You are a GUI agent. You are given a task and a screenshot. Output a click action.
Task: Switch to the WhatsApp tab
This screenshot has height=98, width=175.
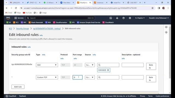(x=50, y=2)
